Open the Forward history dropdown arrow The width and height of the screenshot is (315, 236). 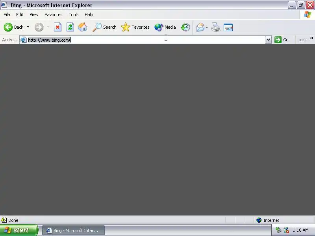coord(48,27)
